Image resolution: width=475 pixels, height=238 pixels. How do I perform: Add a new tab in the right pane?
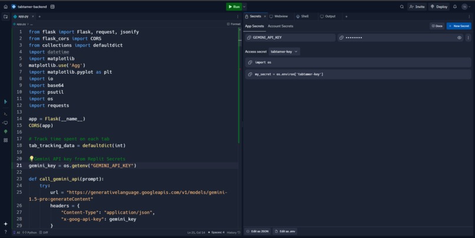coord(347,16)
